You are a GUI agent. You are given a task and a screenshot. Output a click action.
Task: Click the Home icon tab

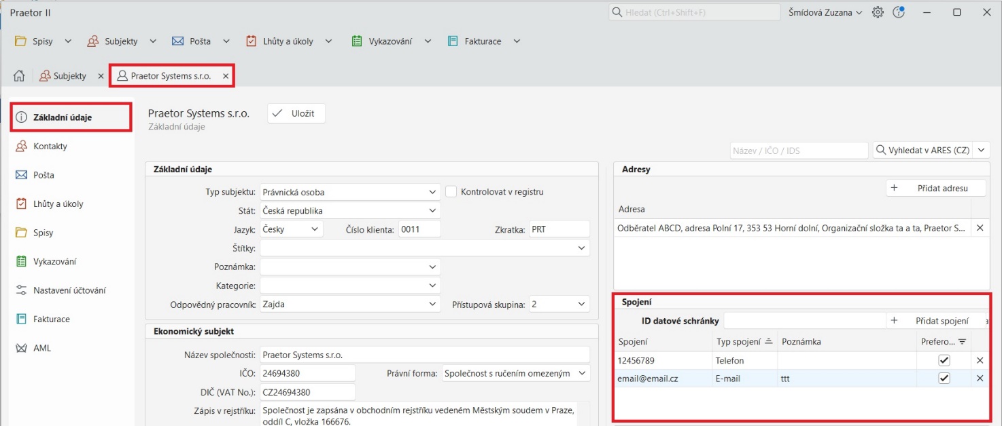tap(19, 76)
